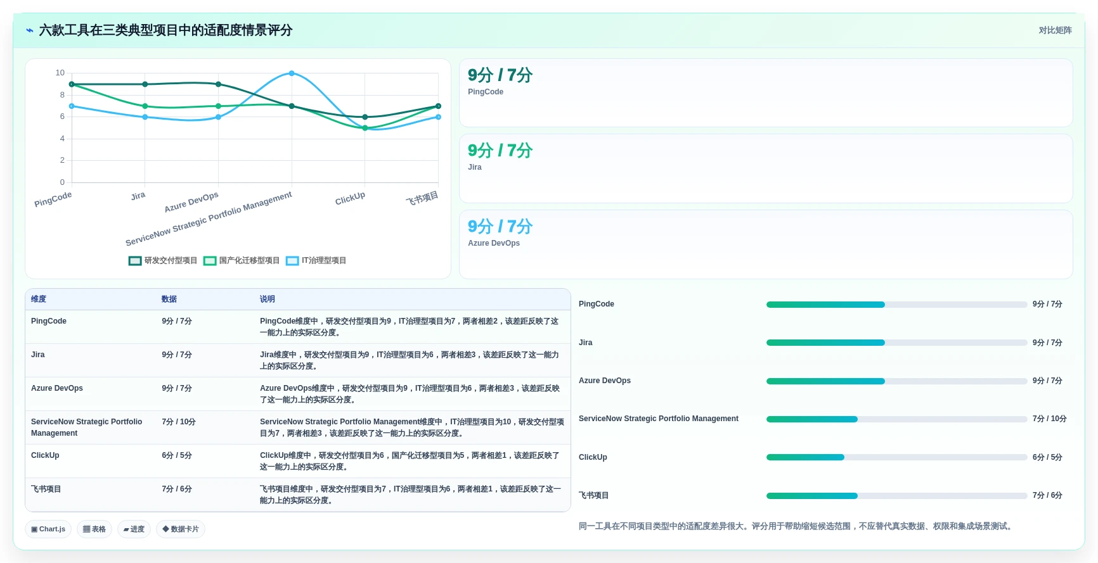Select the Azure DevOps row name in the table
1098x563 pixels.
pos(57,389)
